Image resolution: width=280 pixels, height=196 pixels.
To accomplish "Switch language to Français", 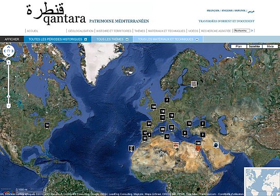I will 213,11.
